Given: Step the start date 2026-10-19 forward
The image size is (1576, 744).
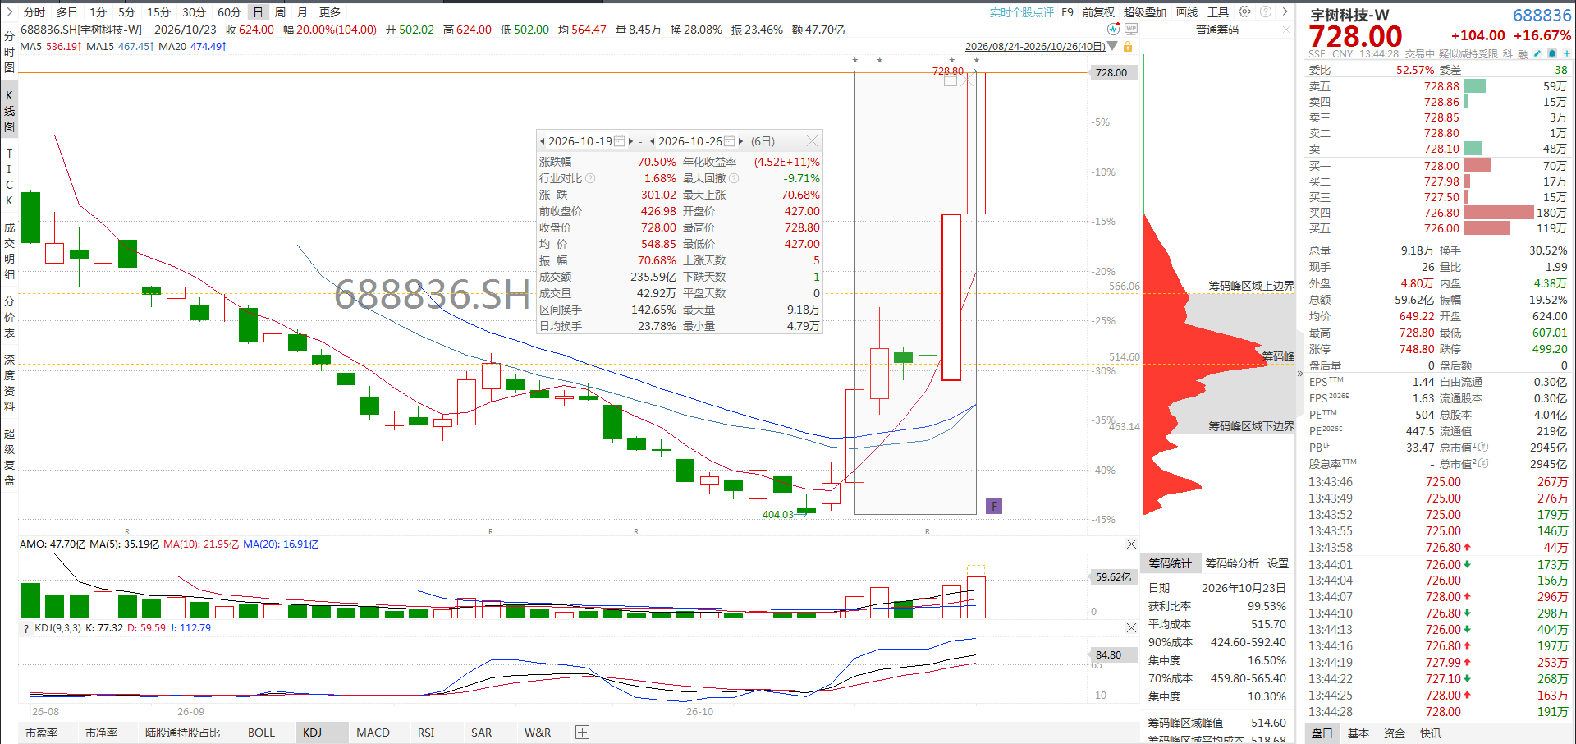Looking at the screenshot, I should point(631,141).
